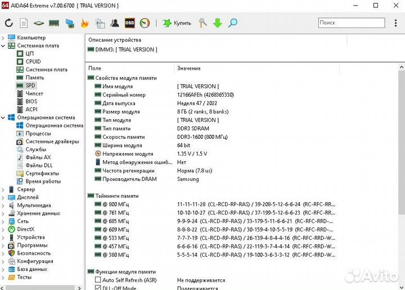Open the audit manager toolbar icon
This screenshot has height=290, width=405.
pyautogui.click(x=100, y=23)
